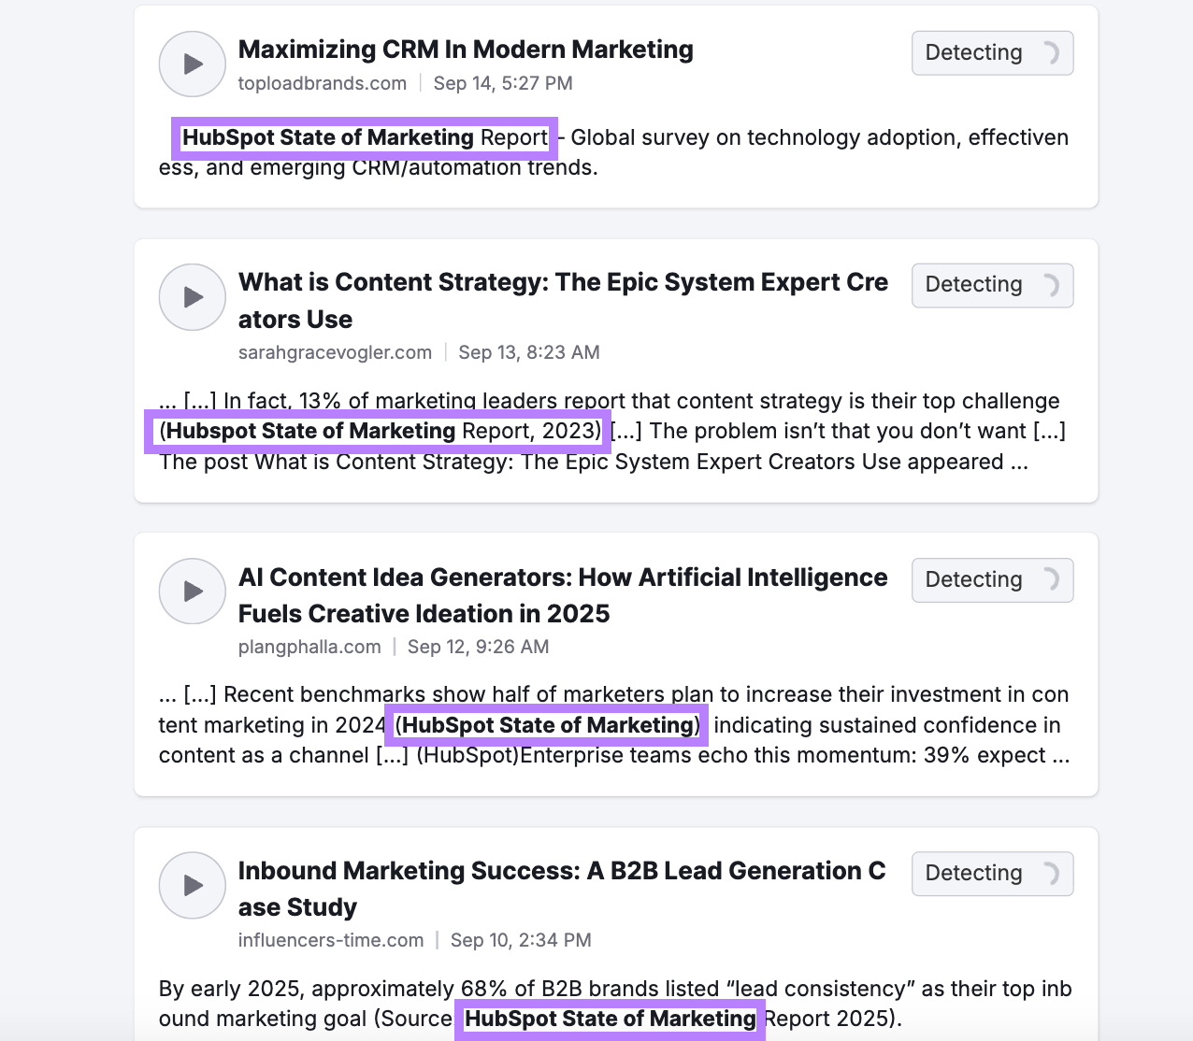Visit the toploadbrands.com source domain

tap(322, 83)
